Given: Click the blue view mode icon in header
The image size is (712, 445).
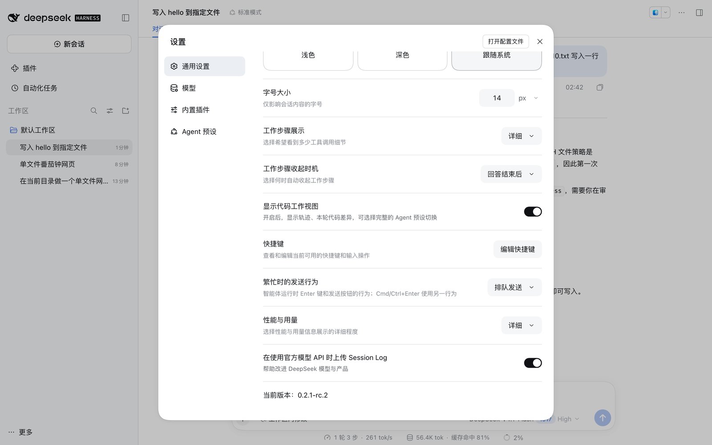Looking at the screenshot, I should (x=655, y=12).
